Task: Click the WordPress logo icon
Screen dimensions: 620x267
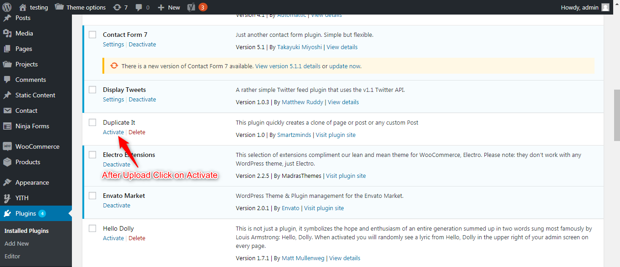Action: point(7,7)
